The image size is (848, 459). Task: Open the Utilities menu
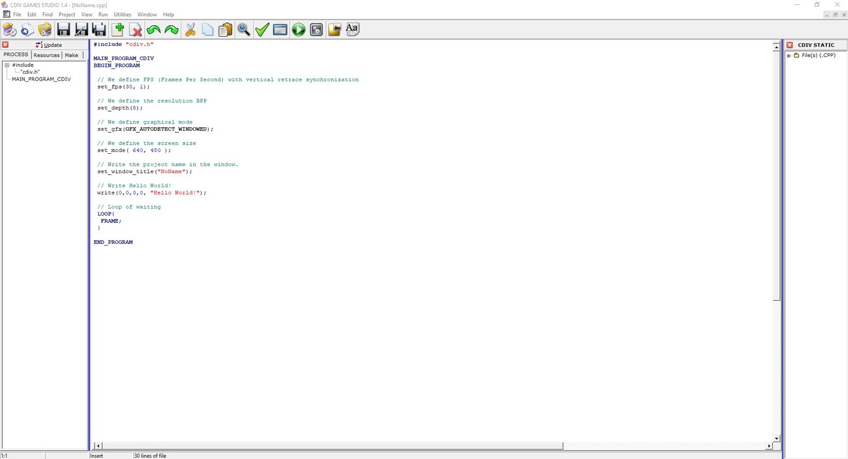coord(122,14)
